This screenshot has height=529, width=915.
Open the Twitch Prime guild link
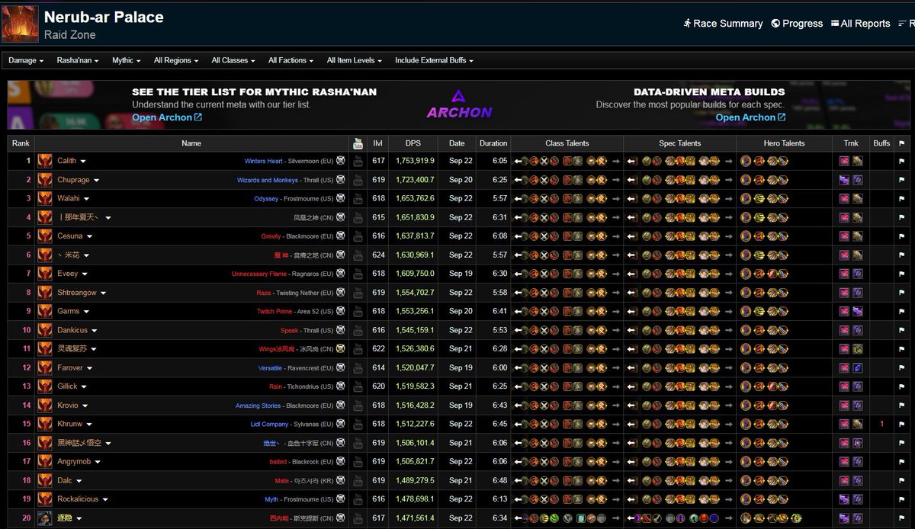coord(274,311)
